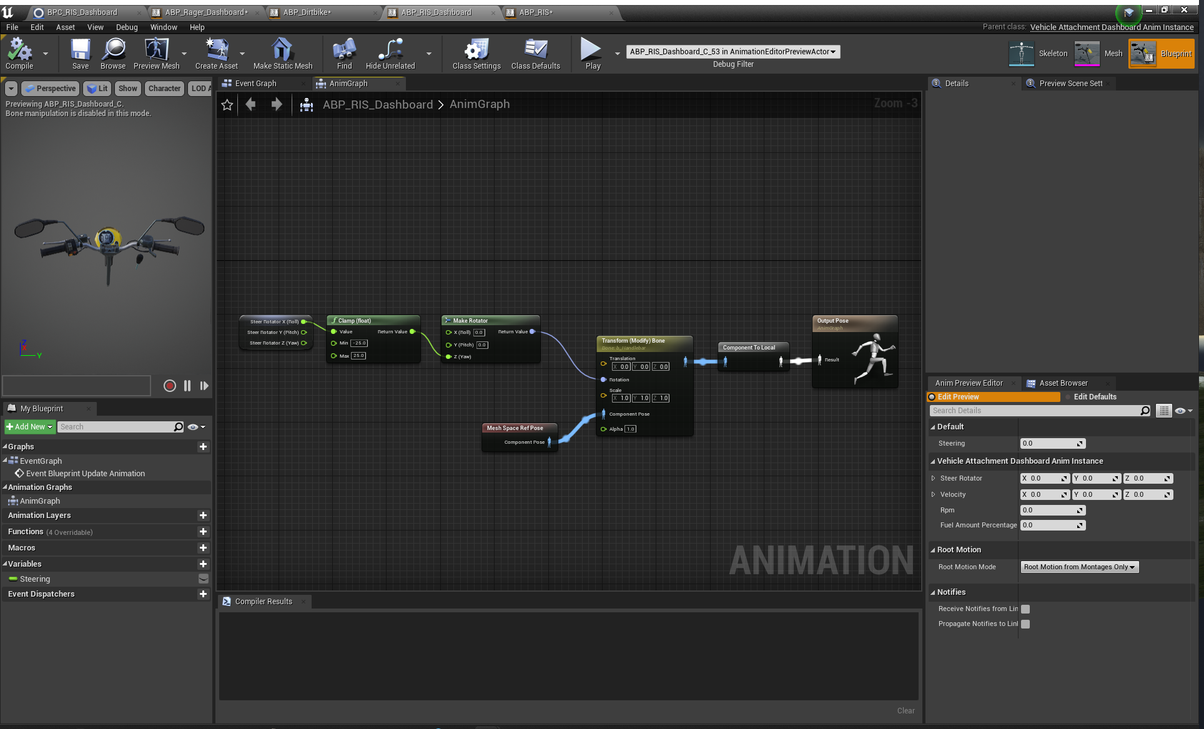The height and width of the screenshot is (729, 1204).
Task: Open Root Motion Mode dropdown
Action: (1080, 567)
